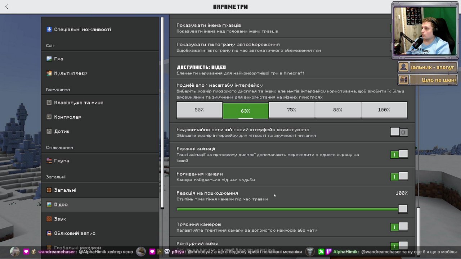Viewport: 461px width, 259px height.
Task: Click the Обліковий запис icon
Action: click(49, 233)
